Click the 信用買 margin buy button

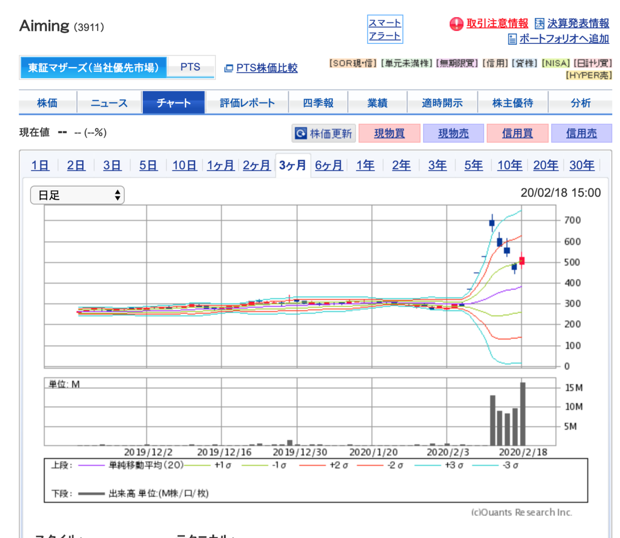click(x=518, y=133)
